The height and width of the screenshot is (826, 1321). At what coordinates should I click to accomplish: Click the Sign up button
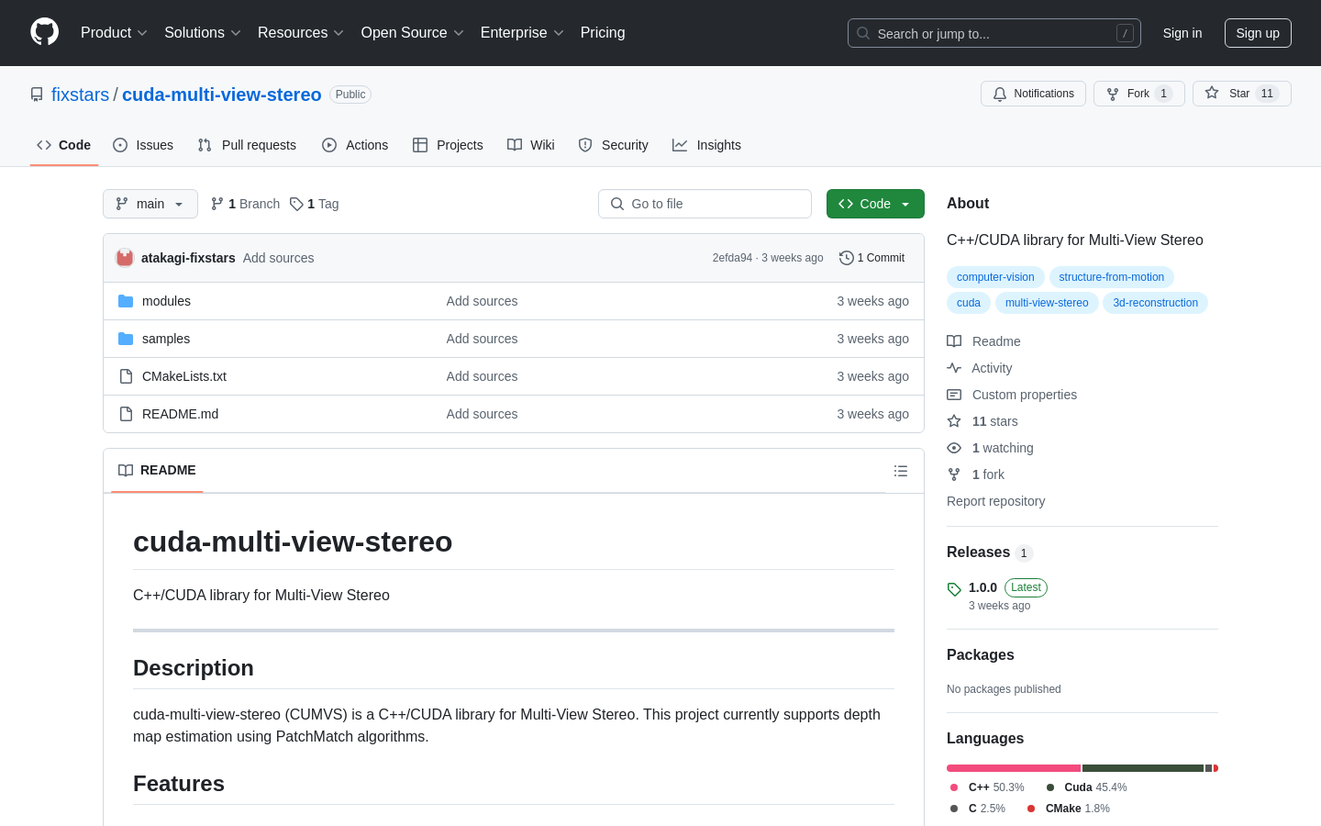(x=1258, y=33)
